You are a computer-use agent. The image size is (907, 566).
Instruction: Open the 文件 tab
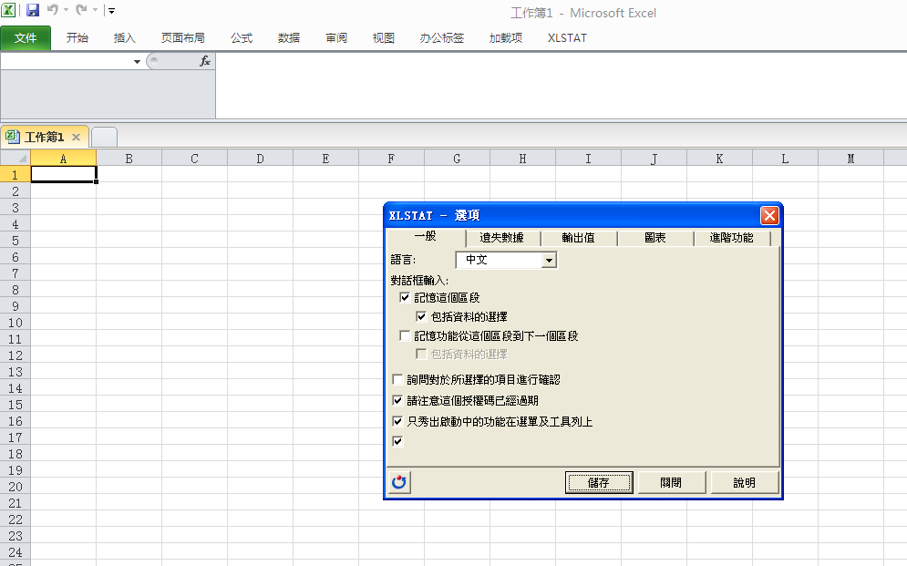click(x=26, y=38)
